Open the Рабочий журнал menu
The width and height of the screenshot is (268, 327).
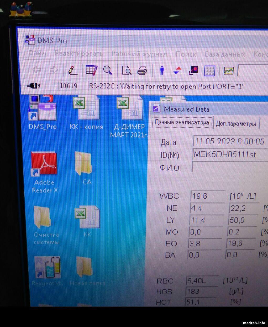(x=139, y=54)
